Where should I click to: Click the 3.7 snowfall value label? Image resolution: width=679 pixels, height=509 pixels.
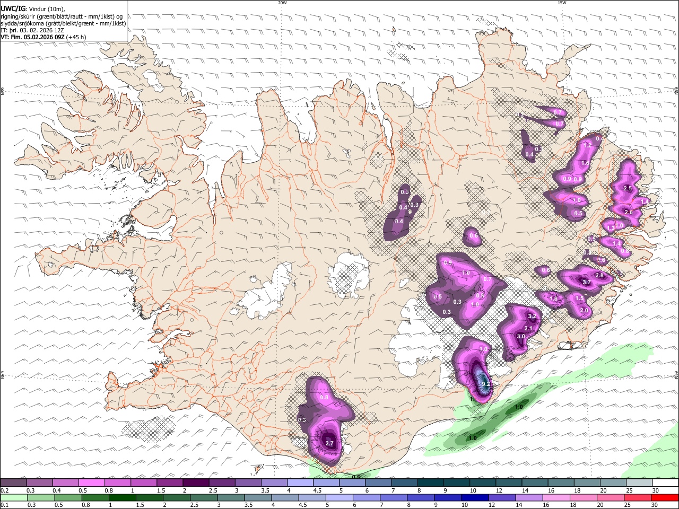pos(587,283)
